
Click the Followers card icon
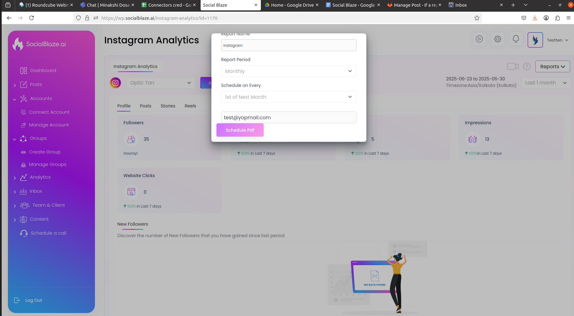[131, 139]
